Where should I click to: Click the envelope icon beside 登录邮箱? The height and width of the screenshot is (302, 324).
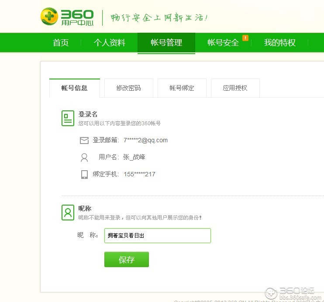tap(84, 140)
